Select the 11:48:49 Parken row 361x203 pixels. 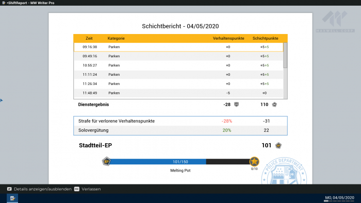(178, 93)
